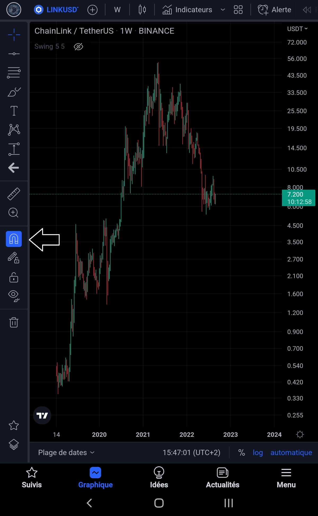Screen dimensions: 318x516
Task: Open the Fibonacci retracement tools
Action: [x=14, y=73]
